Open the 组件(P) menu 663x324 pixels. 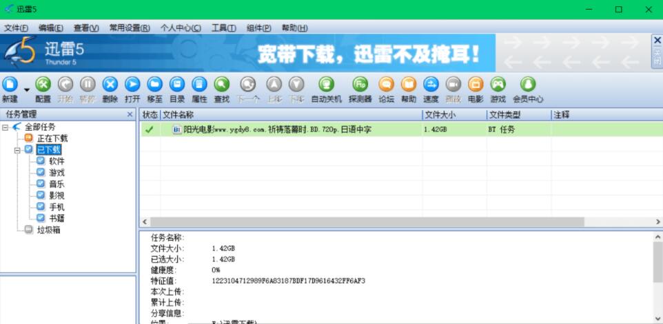pos(258,28)
